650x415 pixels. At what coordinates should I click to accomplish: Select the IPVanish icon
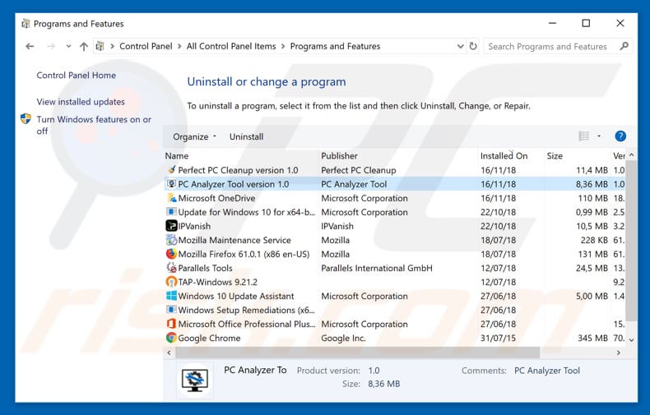171,226
